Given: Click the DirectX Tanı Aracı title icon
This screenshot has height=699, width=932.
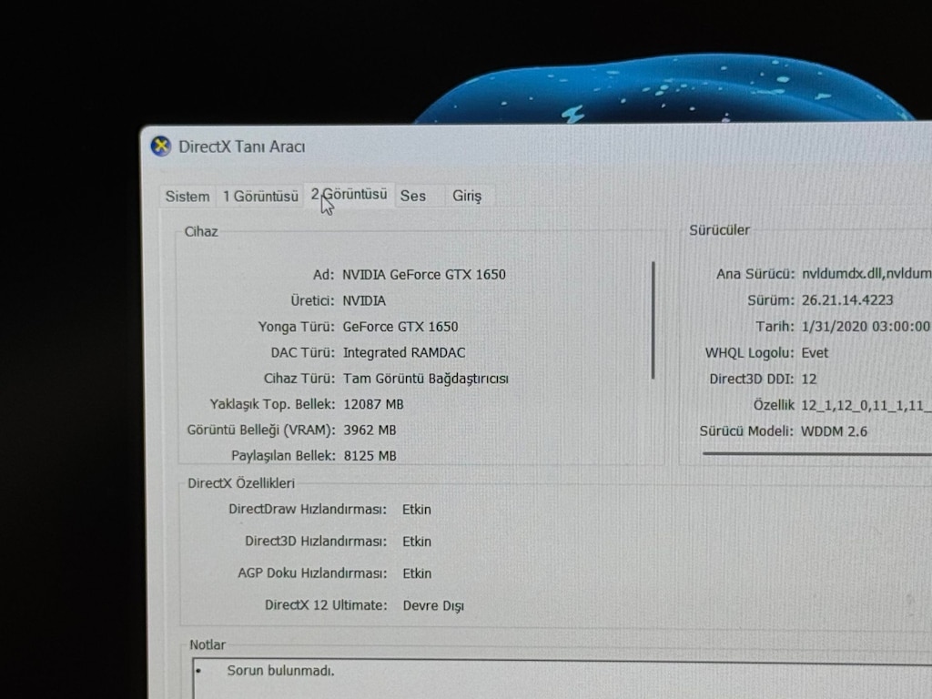Looking at the screenshot, I should 161,147.
